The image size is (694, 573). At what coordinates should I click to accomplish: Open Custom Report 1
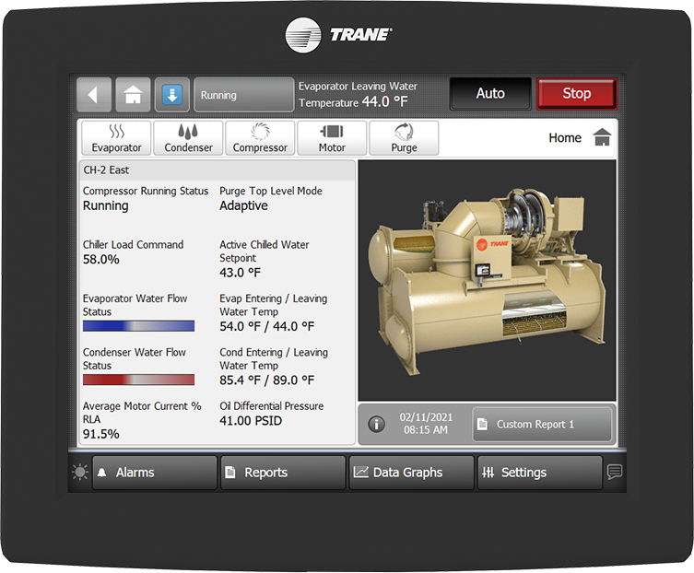[542, 425]
